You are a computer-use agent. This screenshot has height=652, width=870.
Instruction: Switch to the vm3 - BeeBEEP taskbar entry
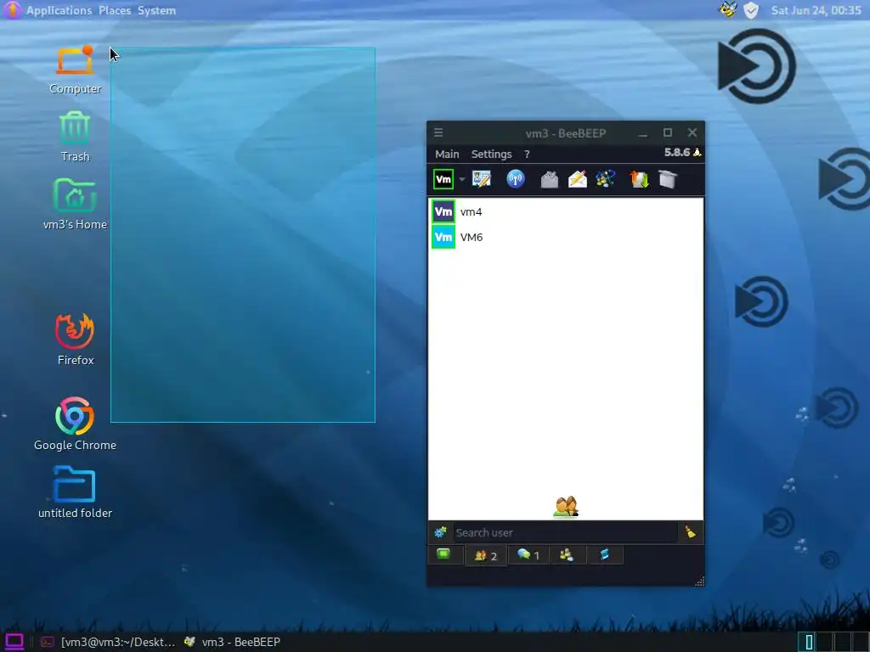pos(233,642)
